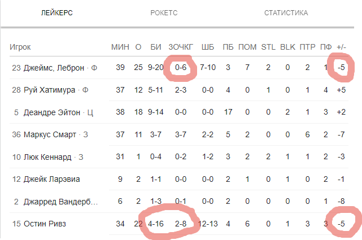
Task: Click Маркус Смарт player name
Action: tap(49, 134)
